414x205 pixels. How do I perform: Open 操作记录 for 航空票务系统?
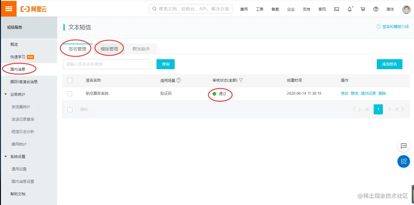coord(368,93)
